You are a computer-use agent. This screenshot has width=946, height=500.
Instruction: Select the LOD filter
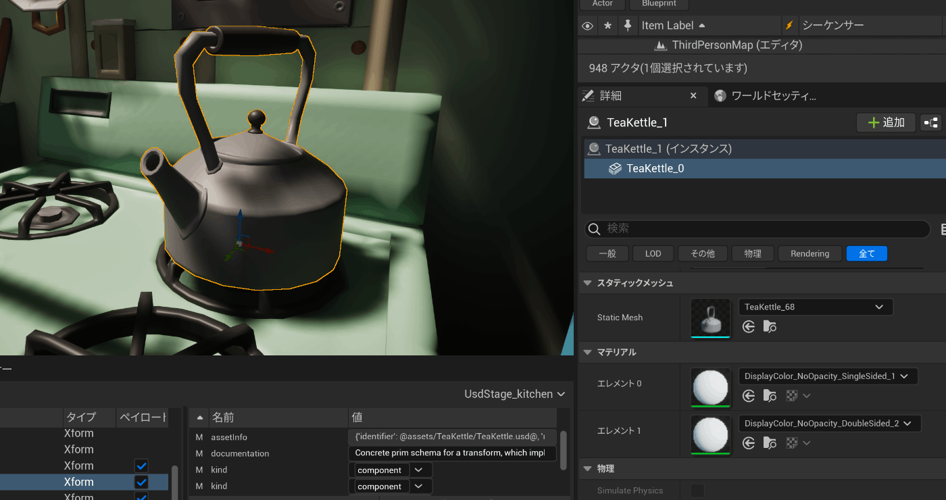click(x=653, y=253)
